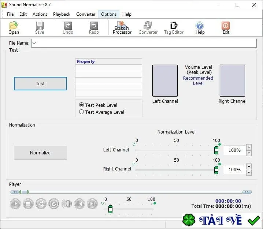
Task: Click the Normalize button
Action: (x=40, y=153)
